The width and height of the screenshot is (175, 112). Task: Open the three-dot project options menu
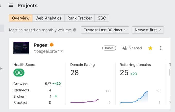pos(161,48)
